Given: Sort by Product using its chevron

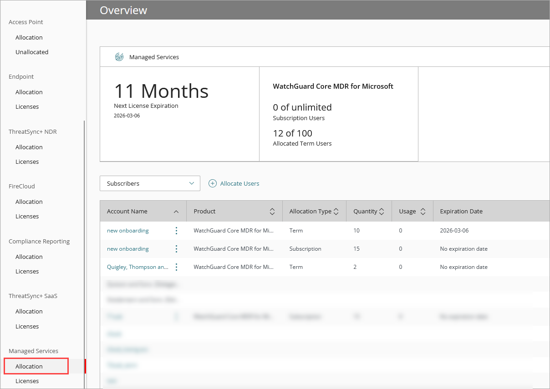Looking at the screenshot, I should [272, 211].
